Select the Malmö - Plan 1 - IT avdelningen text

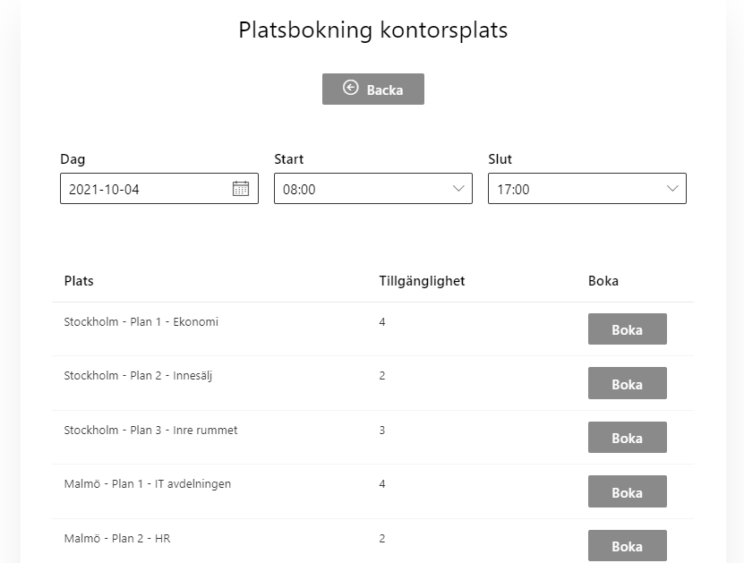[x=148, y=484]
